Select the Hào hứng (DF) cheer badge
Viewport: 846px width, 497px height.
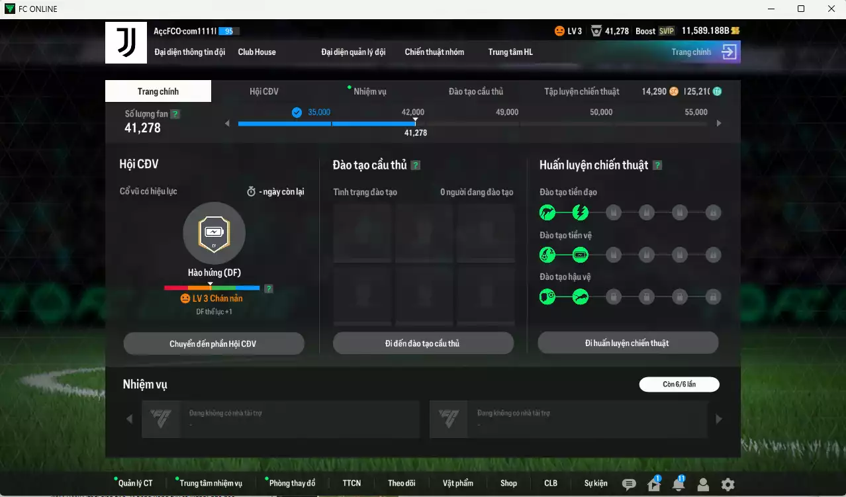(x=214, y=233)
